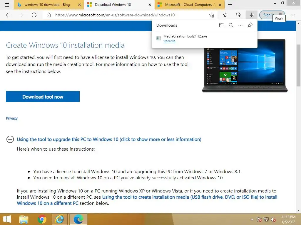Click the Downloads panel title
This screenshot has height=225, width=301.
pyautogui.click(x=167, y=25)
